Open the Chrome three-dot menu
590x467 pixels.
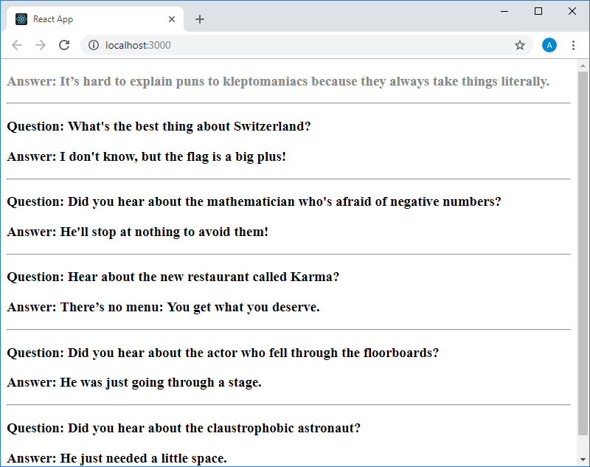point(573,45)
